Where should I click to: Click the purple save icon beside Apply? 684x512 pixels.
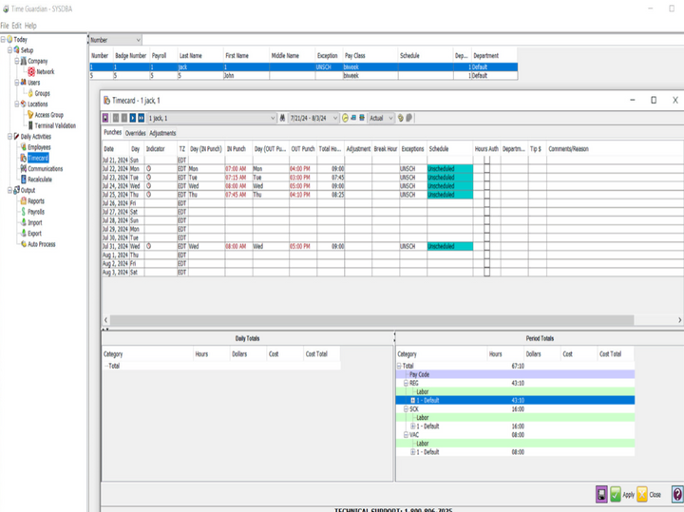click(601, 494)
